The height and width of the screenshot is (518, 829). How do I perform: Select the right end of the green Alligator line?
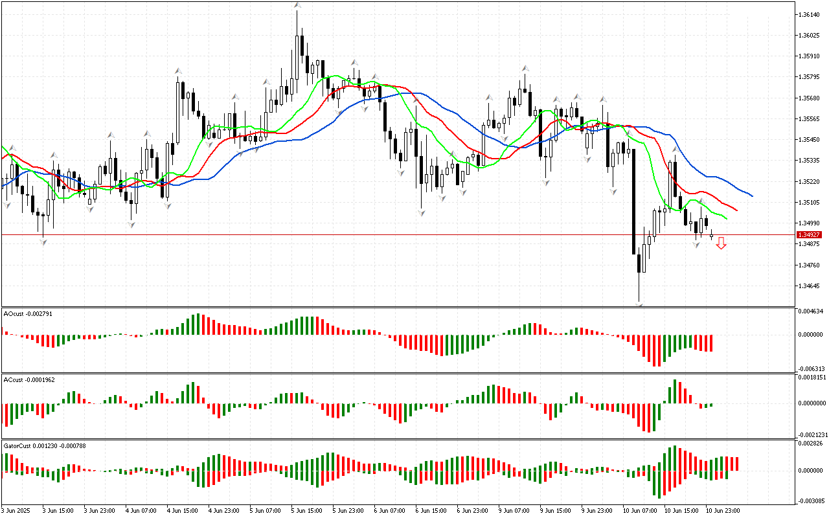pos(725,219)
